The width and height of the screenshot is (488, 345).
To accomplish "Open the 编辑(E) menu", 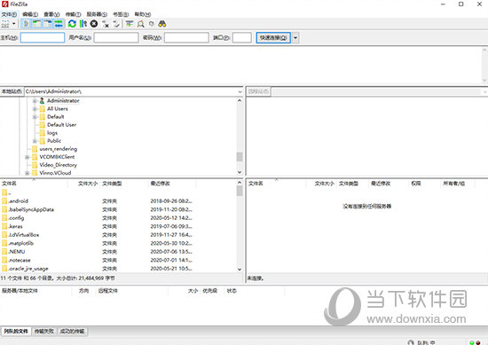I will coord(30,14).
